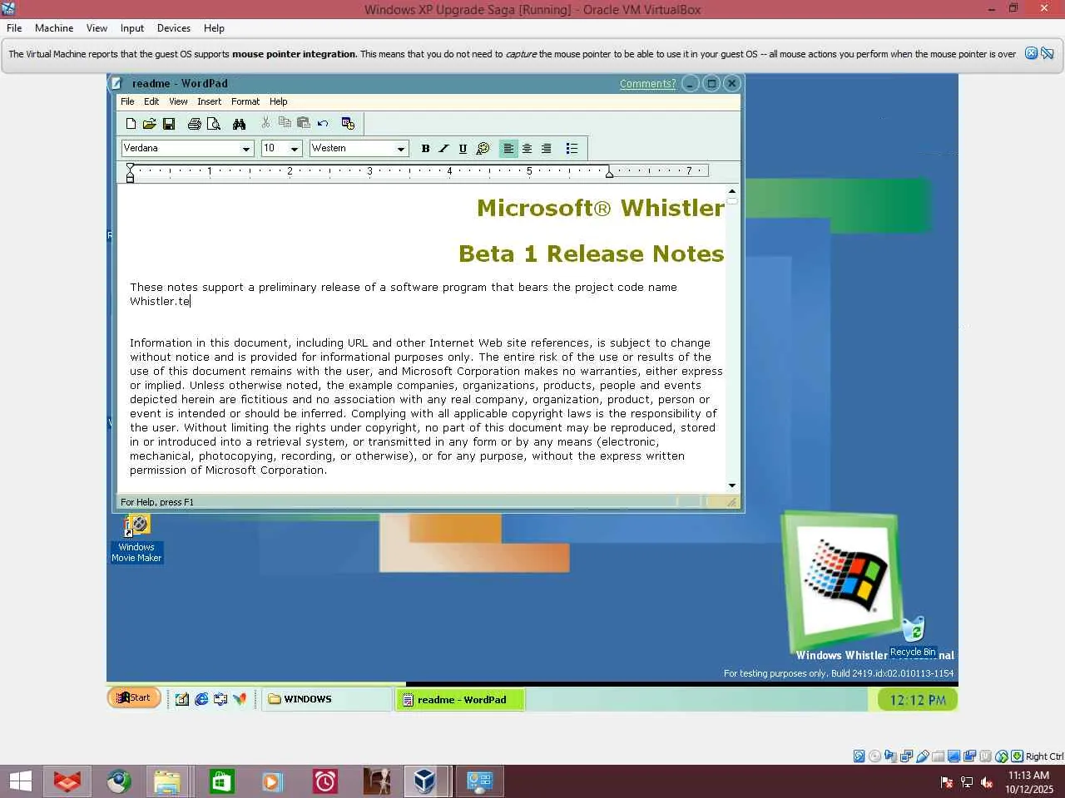The width and height of the screenshot is (1065, 798).
Task: Switch to the WINDOWS folder taskbar button
Action: [x=328, y=699]
